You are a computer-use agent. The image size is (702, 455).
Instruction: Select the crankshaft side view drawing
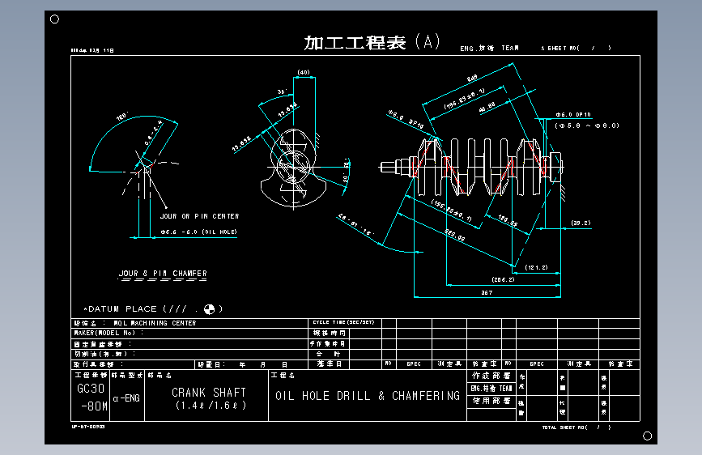tap(471, 167)
